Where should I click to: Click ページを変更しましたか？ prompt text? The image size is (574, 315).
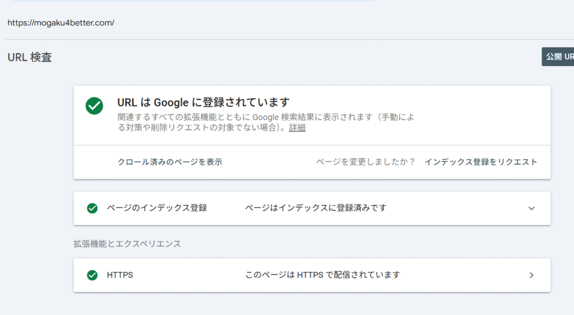click(365, 162)
